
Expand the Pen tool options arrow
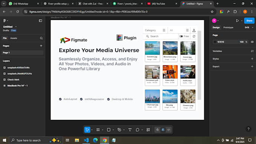pyautogui.click(x=124, y=130)
